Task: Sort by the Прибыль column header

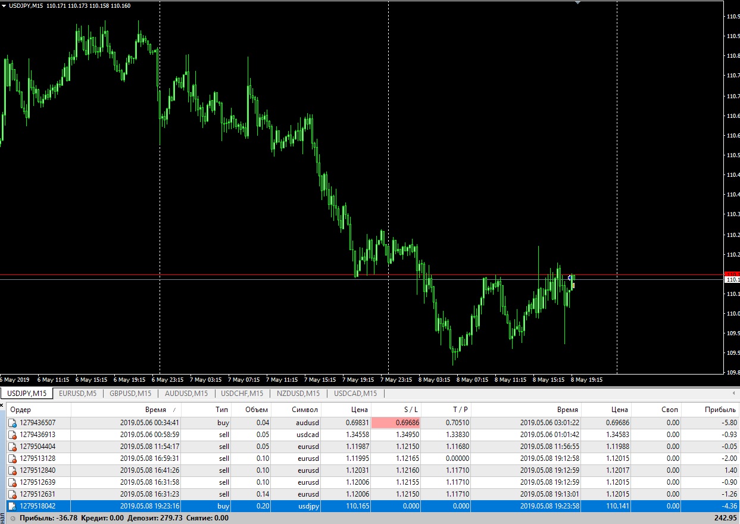Action: [710, 410]
